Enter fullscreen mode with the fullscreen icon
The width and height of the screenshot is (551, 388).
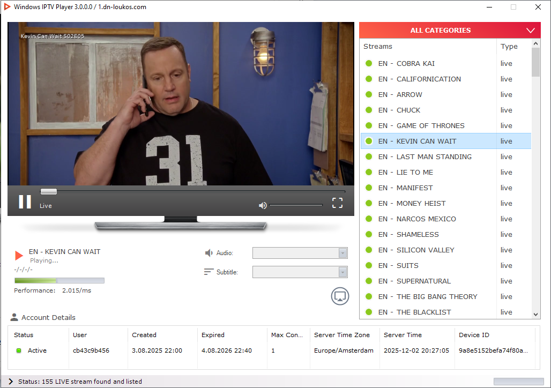coord(337,203)
